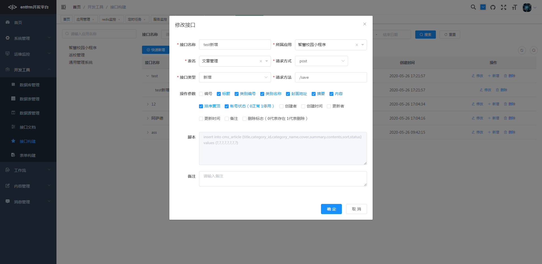Clear the 表名 selection
542x264 pixels.
pos(261,61)
